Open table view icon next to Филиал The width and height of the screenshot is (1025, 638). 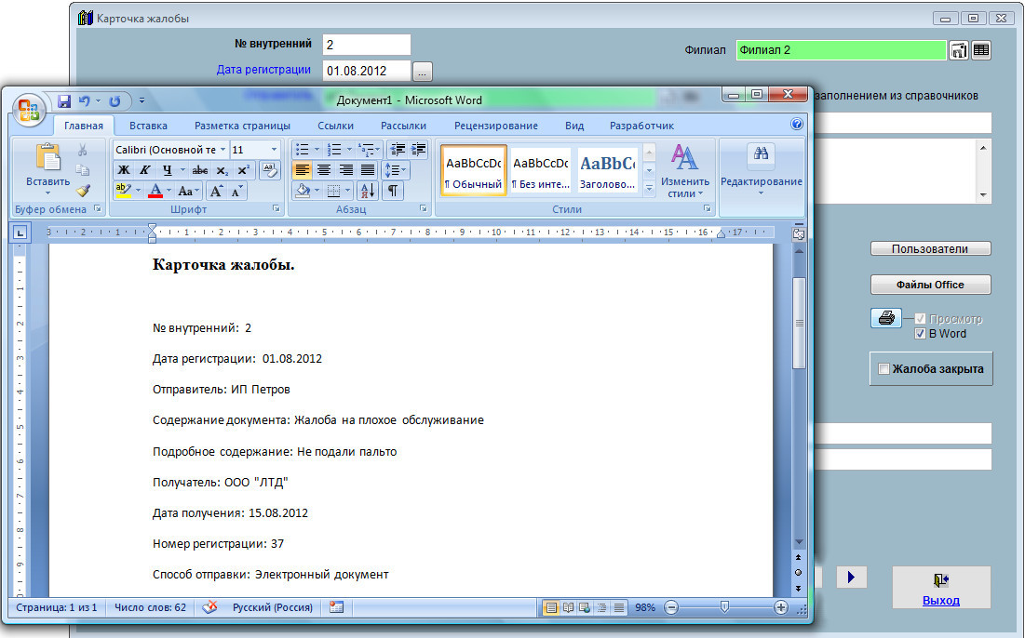pos(981,50)
